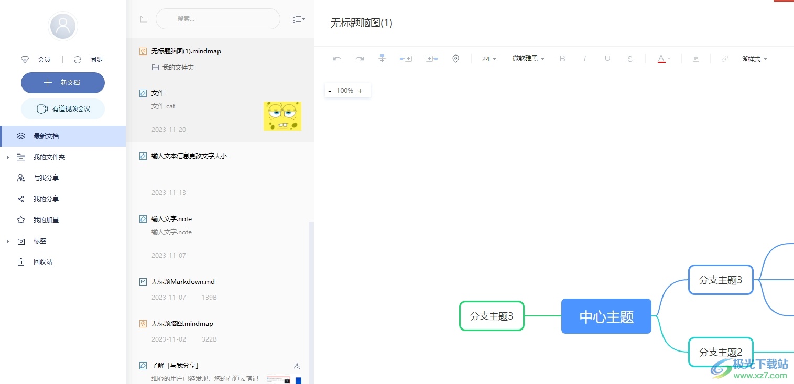Open the font color picker arrow
The height and width of the screenshot is (384, 794).
point(669,59)
